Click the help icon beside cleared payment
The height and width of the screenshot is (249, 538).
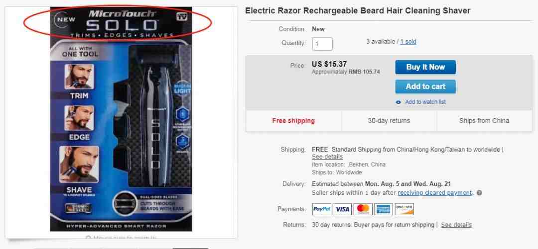[x=479, y=193]
